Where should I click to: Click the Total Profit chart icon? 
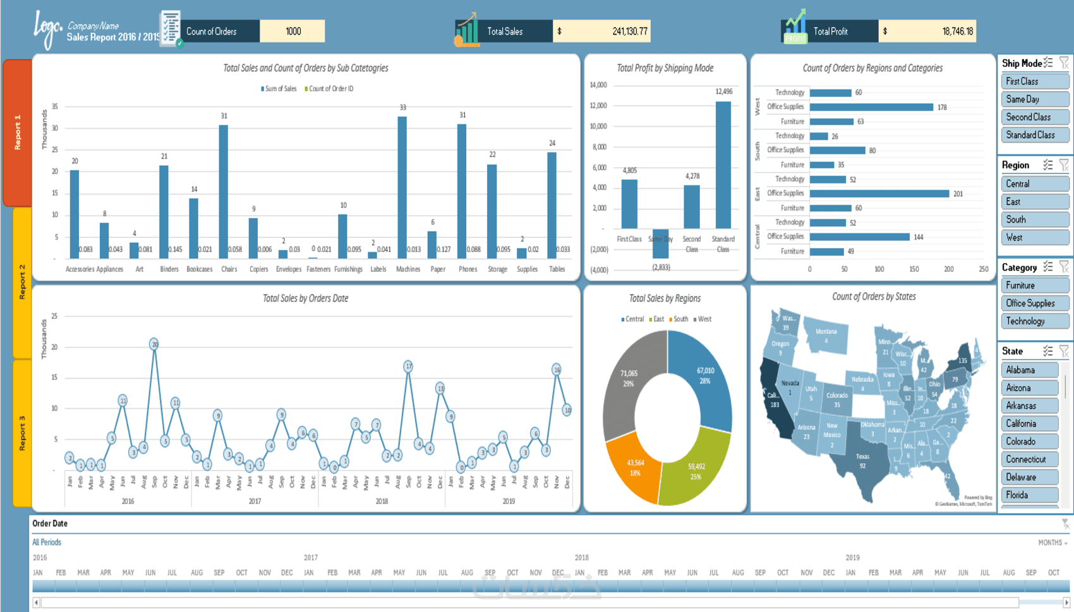(795, 28)
